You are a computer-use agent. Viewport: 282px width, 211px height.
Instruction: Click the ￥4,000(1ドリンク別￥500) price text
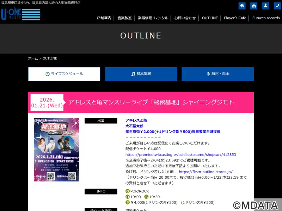tap(154, 203)
